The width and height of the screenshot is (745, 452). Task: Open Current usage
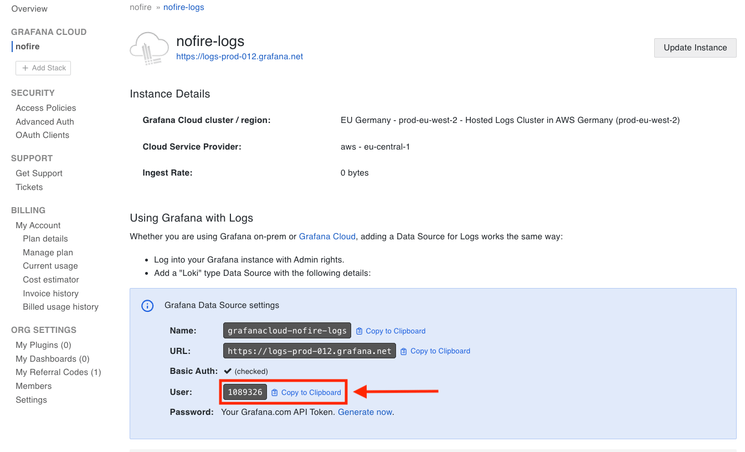(x=50, y=266)
